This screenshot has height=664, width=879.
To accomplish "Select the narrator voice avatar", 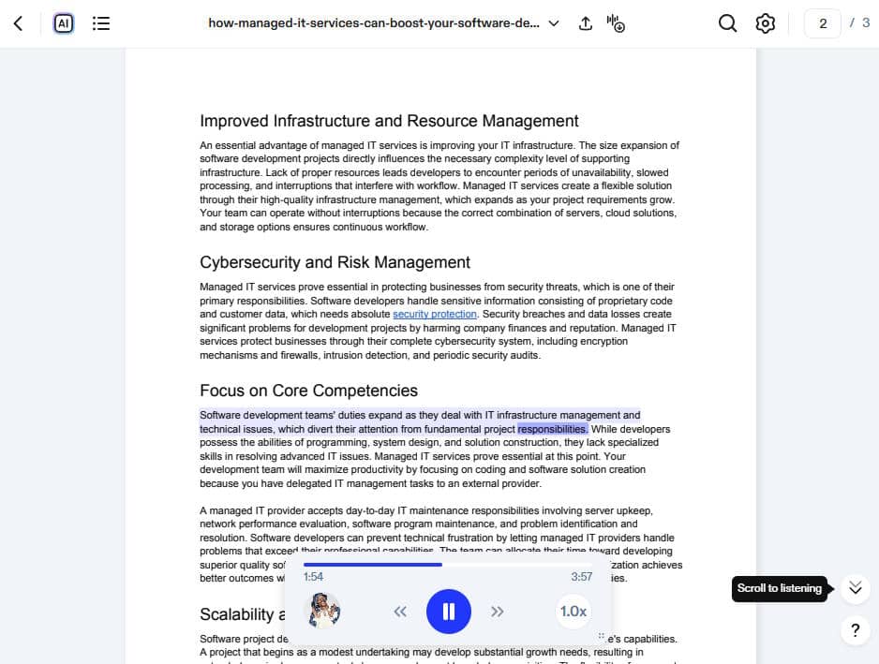I will [x=324, y=611].
